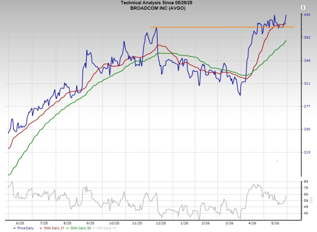
Task: Click the RSI axis value 75
Action: tap(306, 188)
